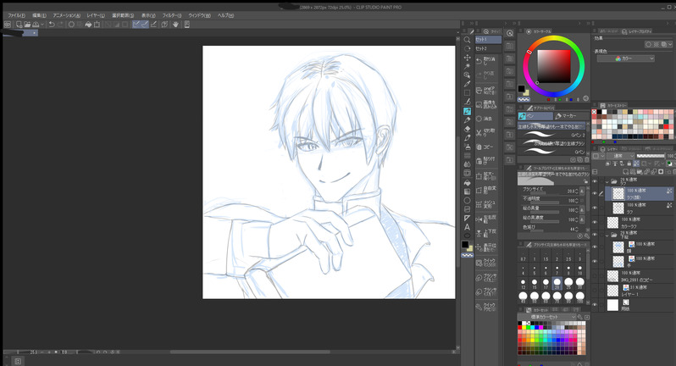Viewport: 676px width, 366px height.
Task: Click the copy sub tool icon
Action: pyautogui.click(x=580, y=159)
